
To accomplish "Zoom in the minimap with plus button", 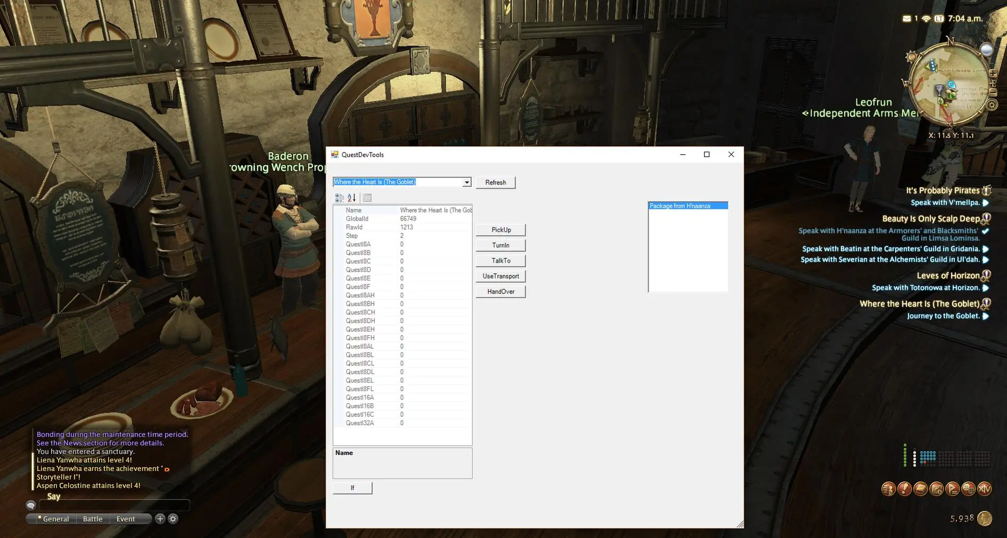I will 993,74.
